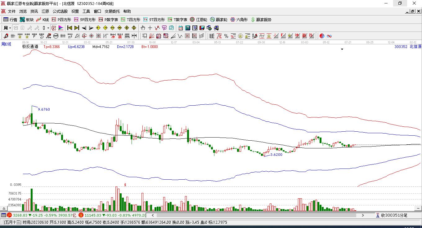Open the calendar date icon
Image resolution: width=422 pixels, height=228 pixels.
click(x=181, y=28)
